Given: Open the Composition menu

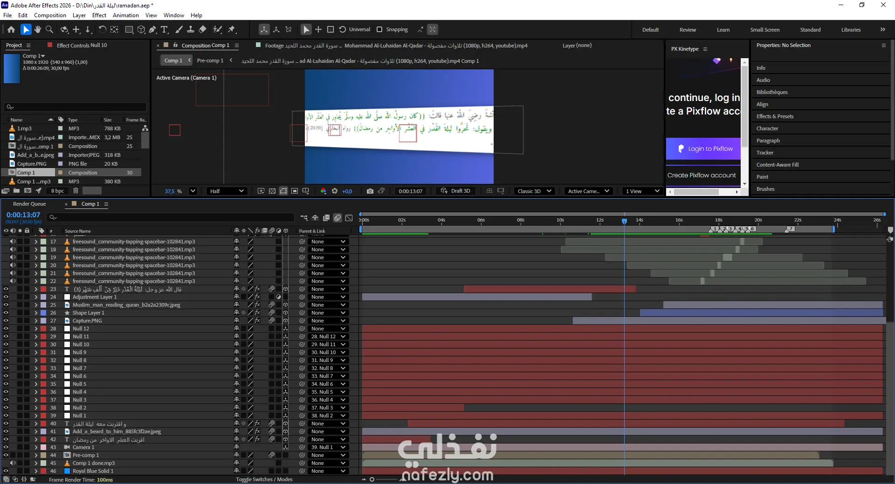Looking at the screenshot, I should click(x=50, y=15).
